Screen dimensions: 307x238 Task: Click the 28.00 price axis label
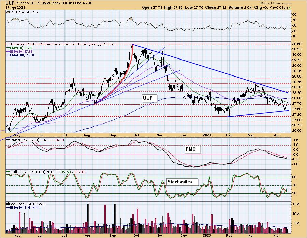pos(296,98)
